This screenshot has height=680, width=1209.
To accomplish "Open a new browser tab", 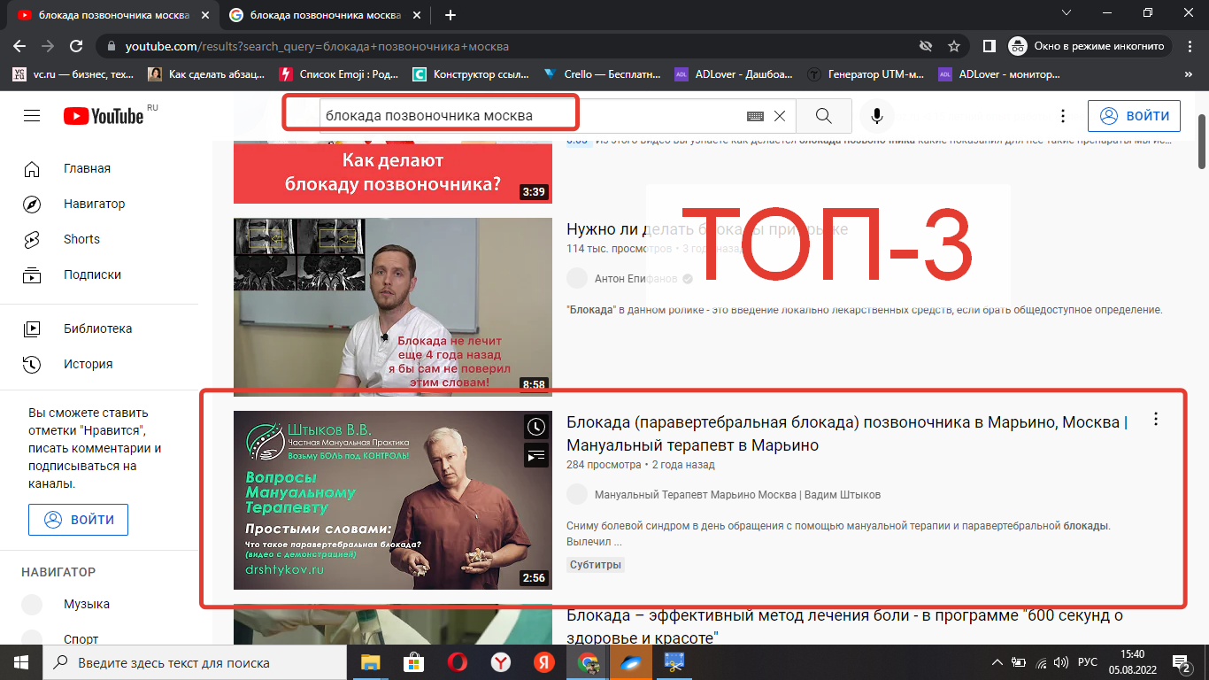I will [x=450, y=15].
